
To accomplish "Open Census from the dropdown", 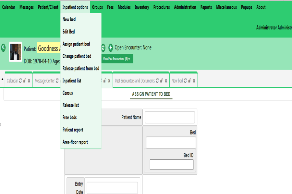I will (x=81, y=93).
